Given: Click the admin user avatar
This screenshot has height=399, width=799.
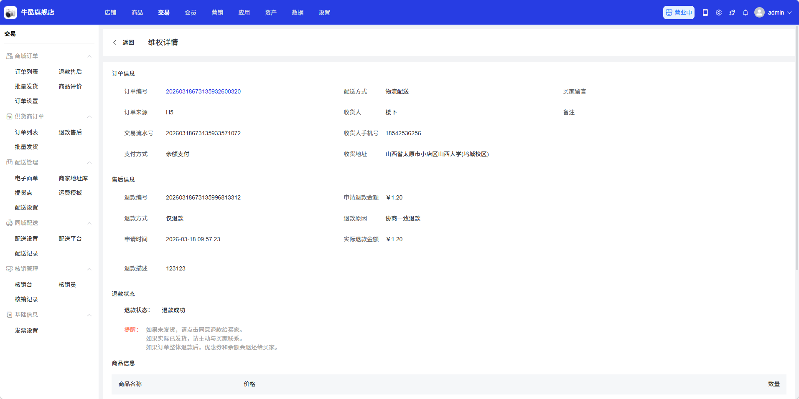Looking at the screenshot, I should tap(759, 13).
